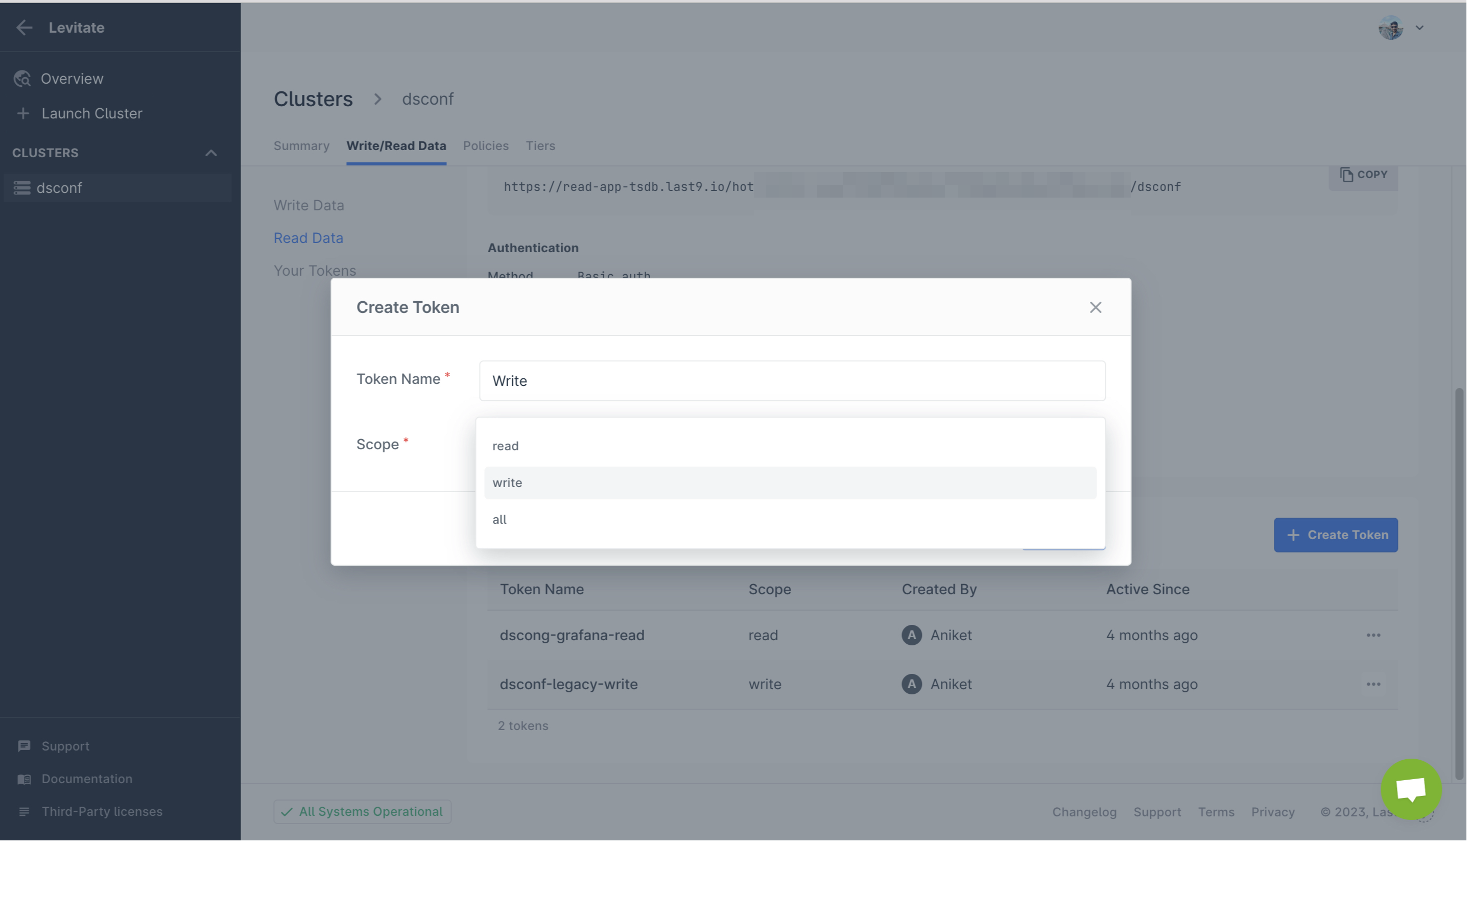Image resolution: width=1471 pixels, height=919 pixels.
Task: Click the dsconf cluster stack icon
Action: tap(22, 188)
